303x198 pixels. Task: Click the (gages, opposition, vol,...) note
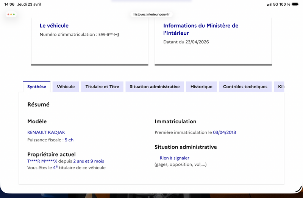pos(181,164)
